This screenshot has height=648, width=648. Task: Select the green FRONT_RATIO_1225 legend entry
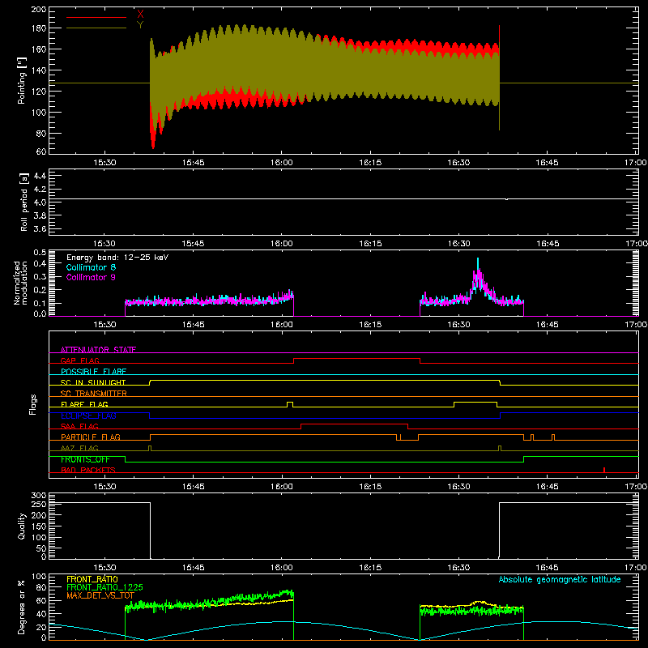(x=104, y=587)
